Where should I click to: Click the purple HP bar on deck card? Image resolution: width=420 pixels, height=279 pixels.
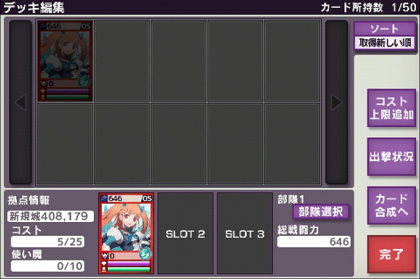pos(129,263)
